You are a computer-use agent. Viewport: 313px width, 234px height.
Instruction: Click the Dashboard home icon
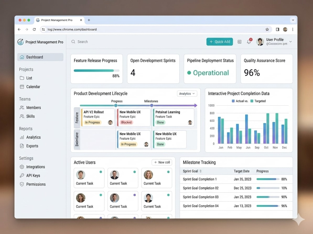pyautogui.click(x=22, y=57)
